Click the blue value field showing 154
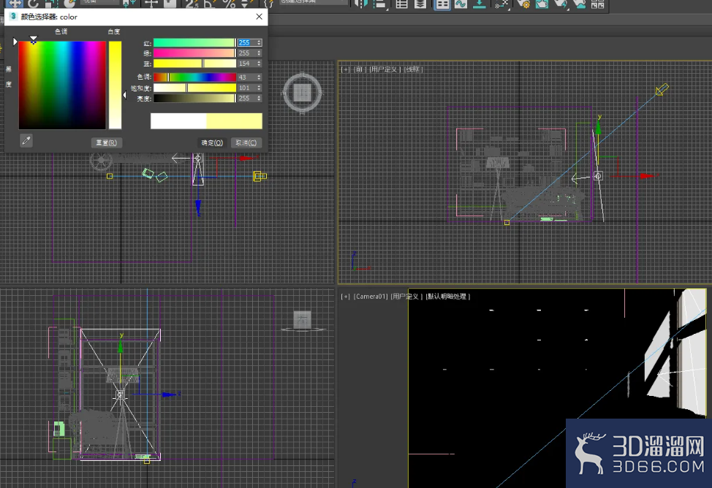This screenshot has width=712, height=488. [x=246, y=64]
